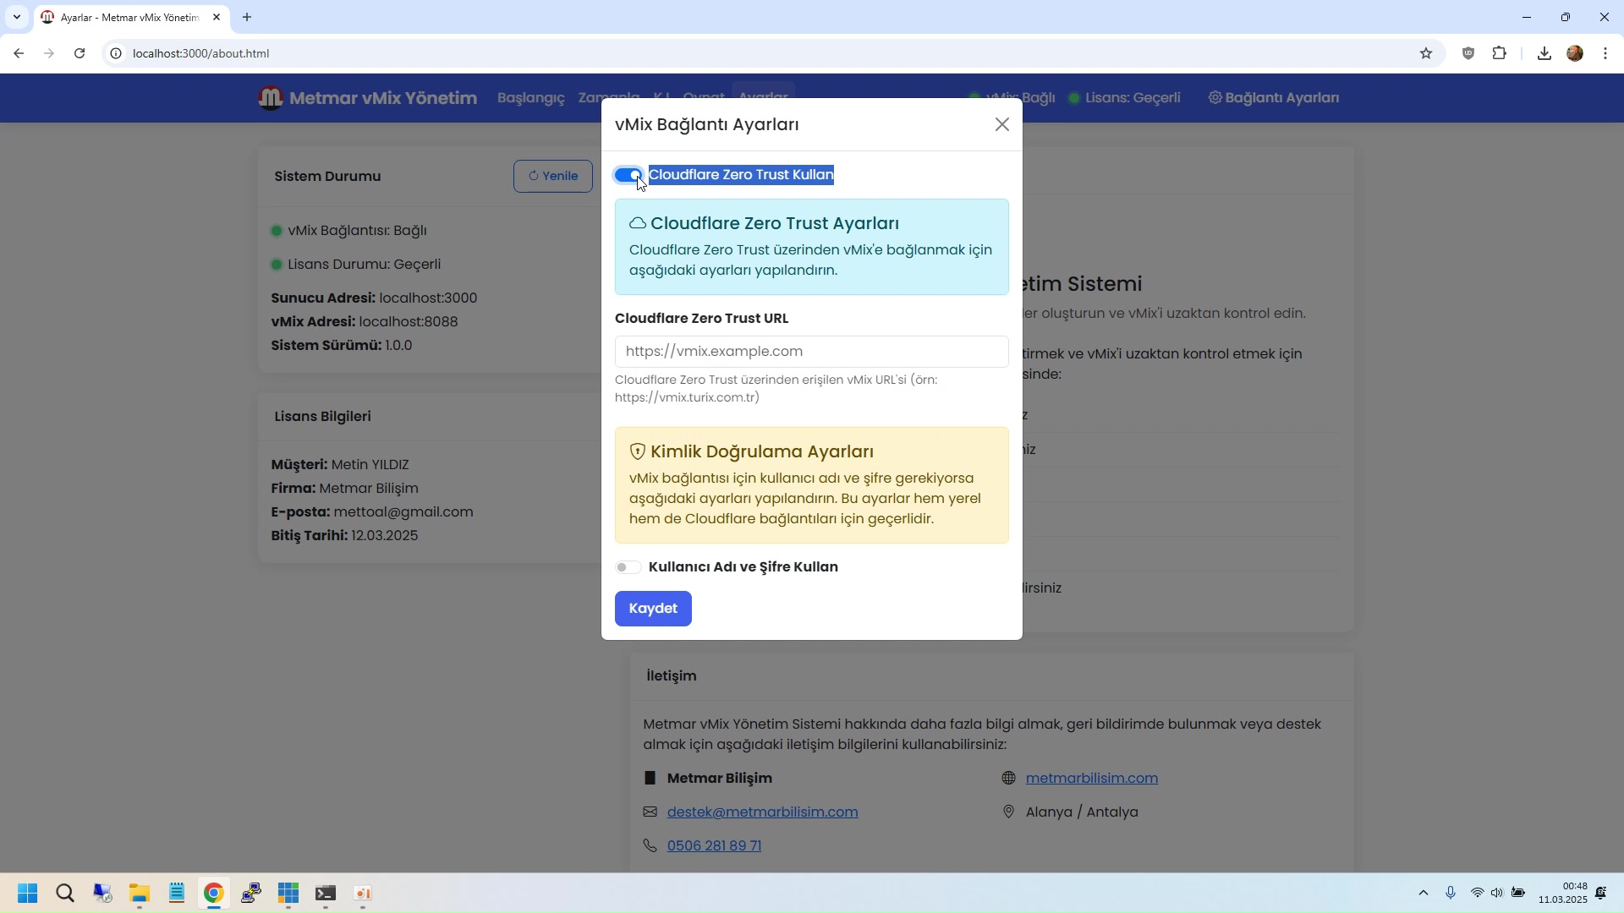Screen dimensions: 1624x913
Task: Click the vMix Adresi value localhost:8088
Action: (x=409, y=322)
